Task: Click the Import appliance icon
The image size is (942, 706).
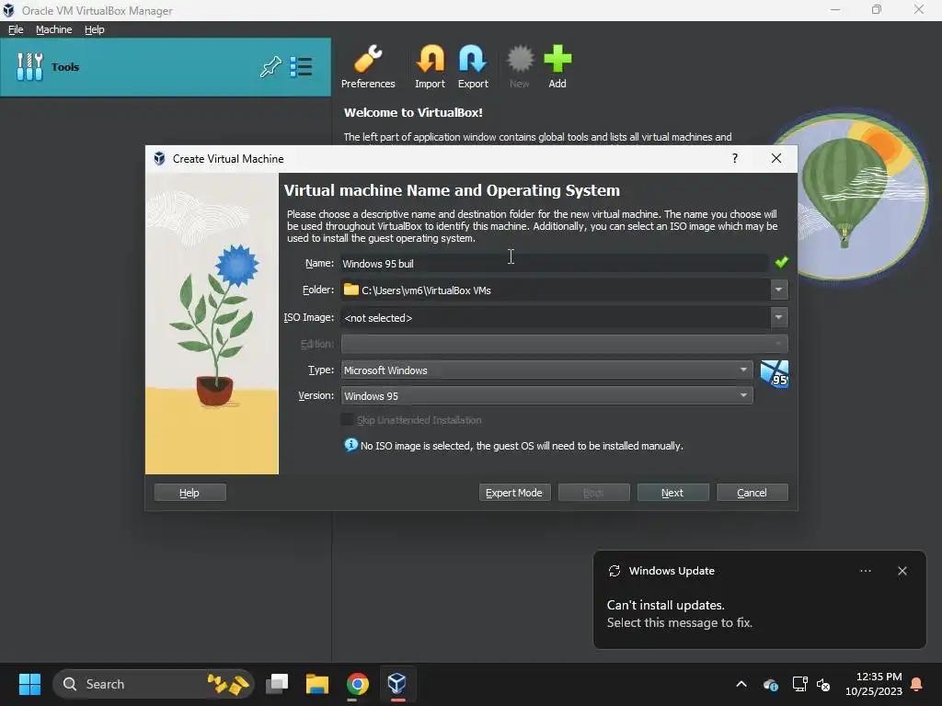Action: point(431,66)
